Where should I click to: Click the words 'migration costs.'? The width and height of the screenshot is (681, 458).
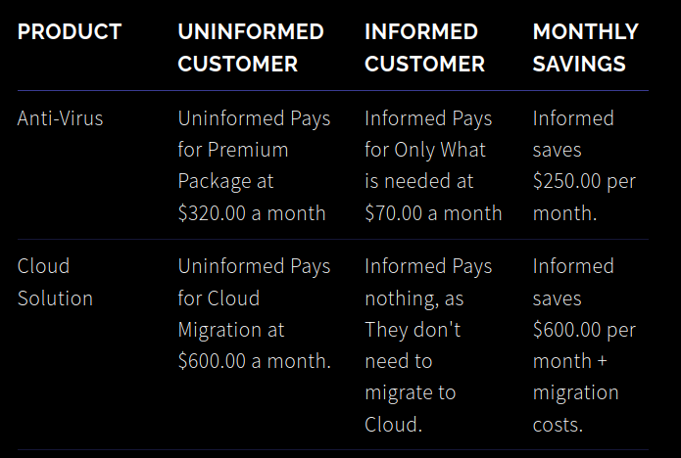[x=576, y=408]
